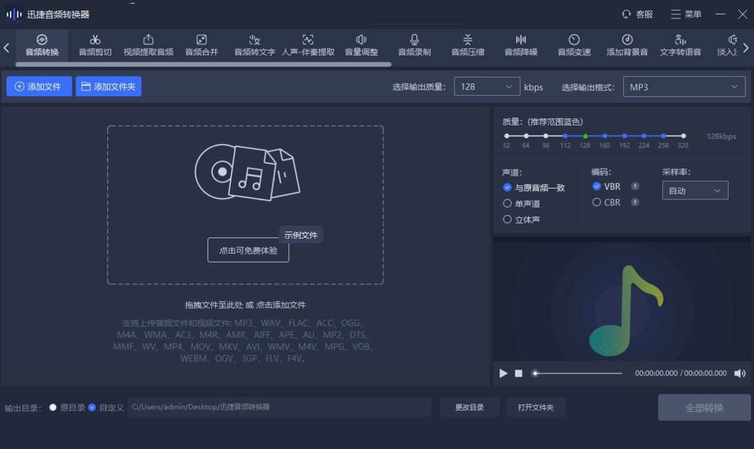The image size is (754, 449).
Task: Open the 音频降噪 tool
Action: (521, 45)
